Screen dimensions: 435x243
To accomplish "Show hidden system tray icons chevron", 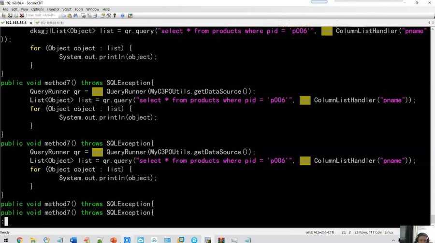I will click(x=393, y=241).
